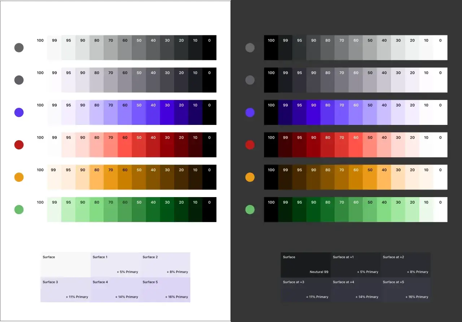462x322 pixels.
Task: Select the orange circle in the white panel
Action: pyautogui.click(x=19, y=177)
